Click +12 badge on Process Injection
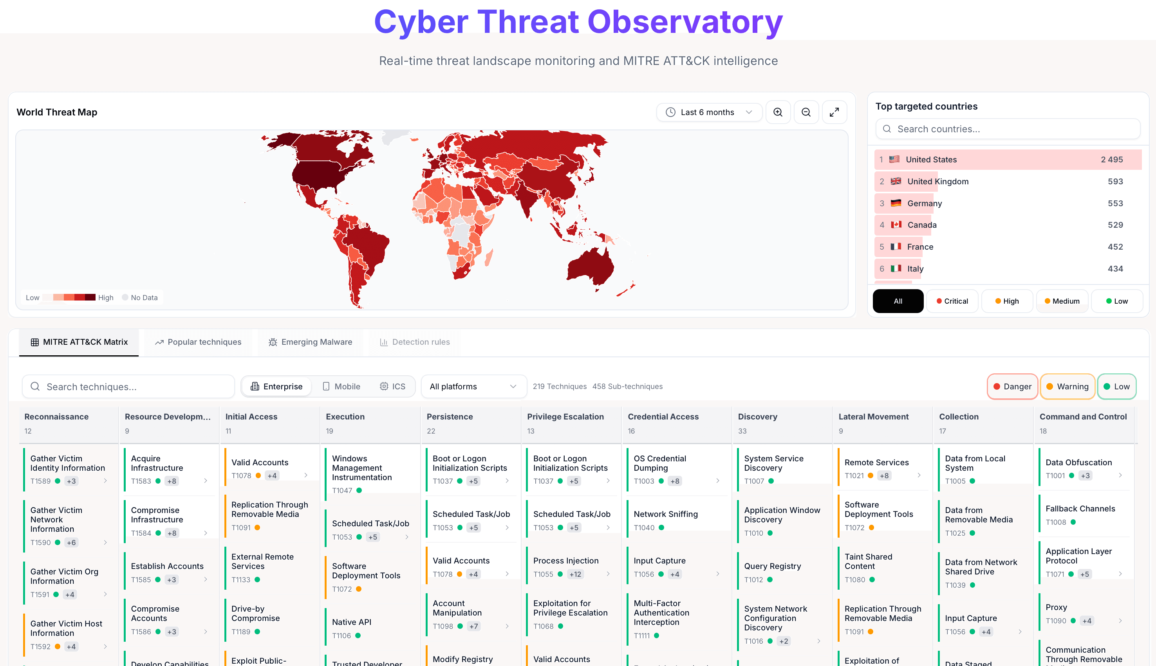This screenshot has width=1156, height=666. pyautogui.click(x=575, y=574)
